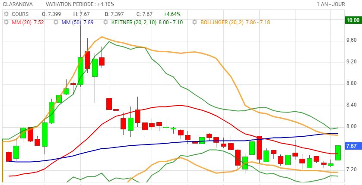The height and width of the screenshot is (185, 362).
Task: Click the 8.00 price axis label
Action: pyautogui.click(x=352, y=126)
